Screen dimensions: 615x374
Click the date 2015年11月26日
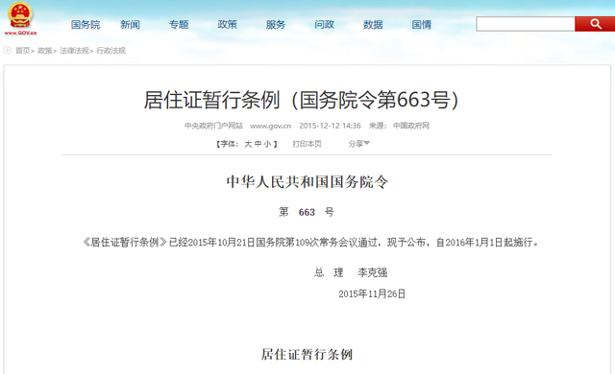tap(372, 293)
